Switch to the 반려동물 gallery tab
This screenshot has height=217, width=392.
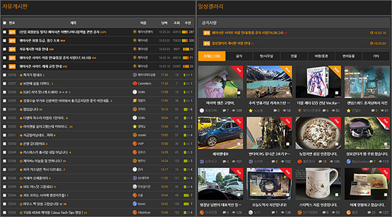(349, 56)
